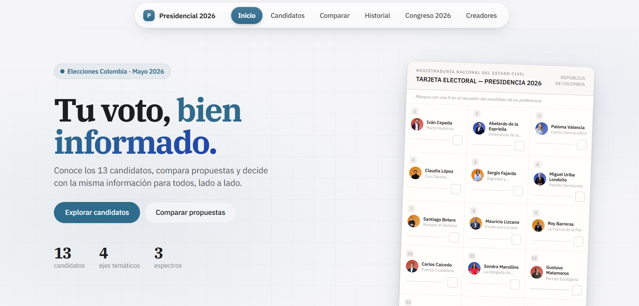Click Santiago Botero's avatar photo
This screenshot has width=639, height=306.
click(414, 221)
